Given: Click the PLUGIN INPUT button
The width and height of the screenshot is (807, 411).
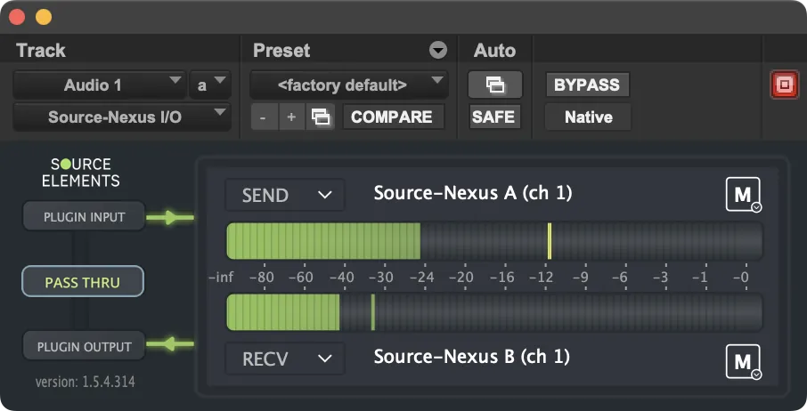Looking at the screenshot, I should pyautogui.click(x=85, y=216).
